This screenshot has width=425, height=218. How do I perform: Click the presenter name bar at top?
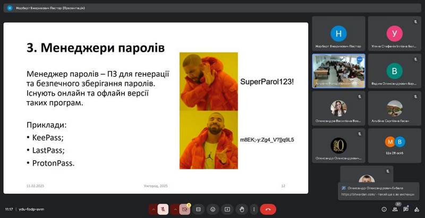click(x=212, y=8)
